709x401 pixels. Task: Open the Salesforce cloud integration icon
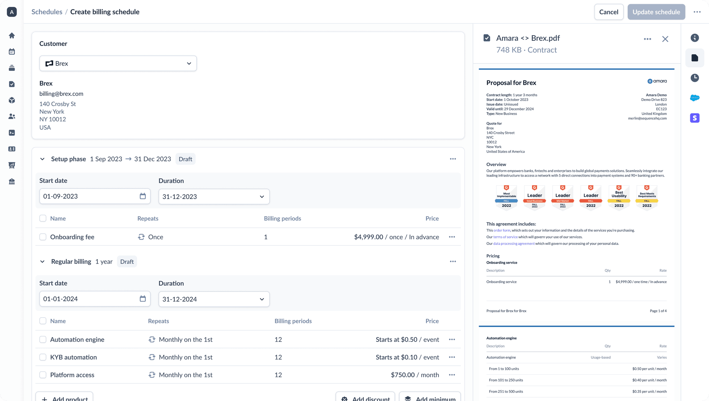click(x=695, y=98)
